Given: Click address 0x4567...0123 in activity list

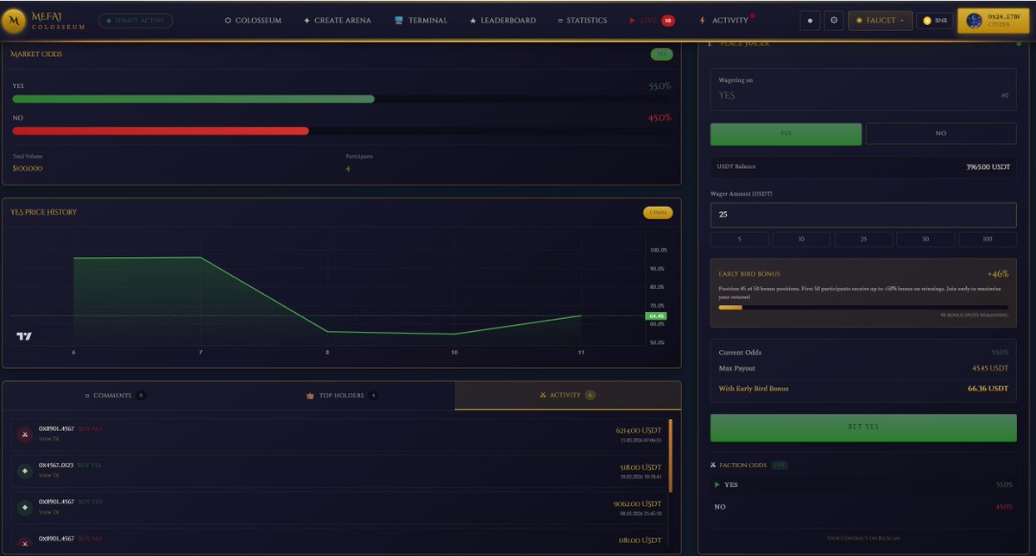Looking at the screenshot, I should point(56,465).
